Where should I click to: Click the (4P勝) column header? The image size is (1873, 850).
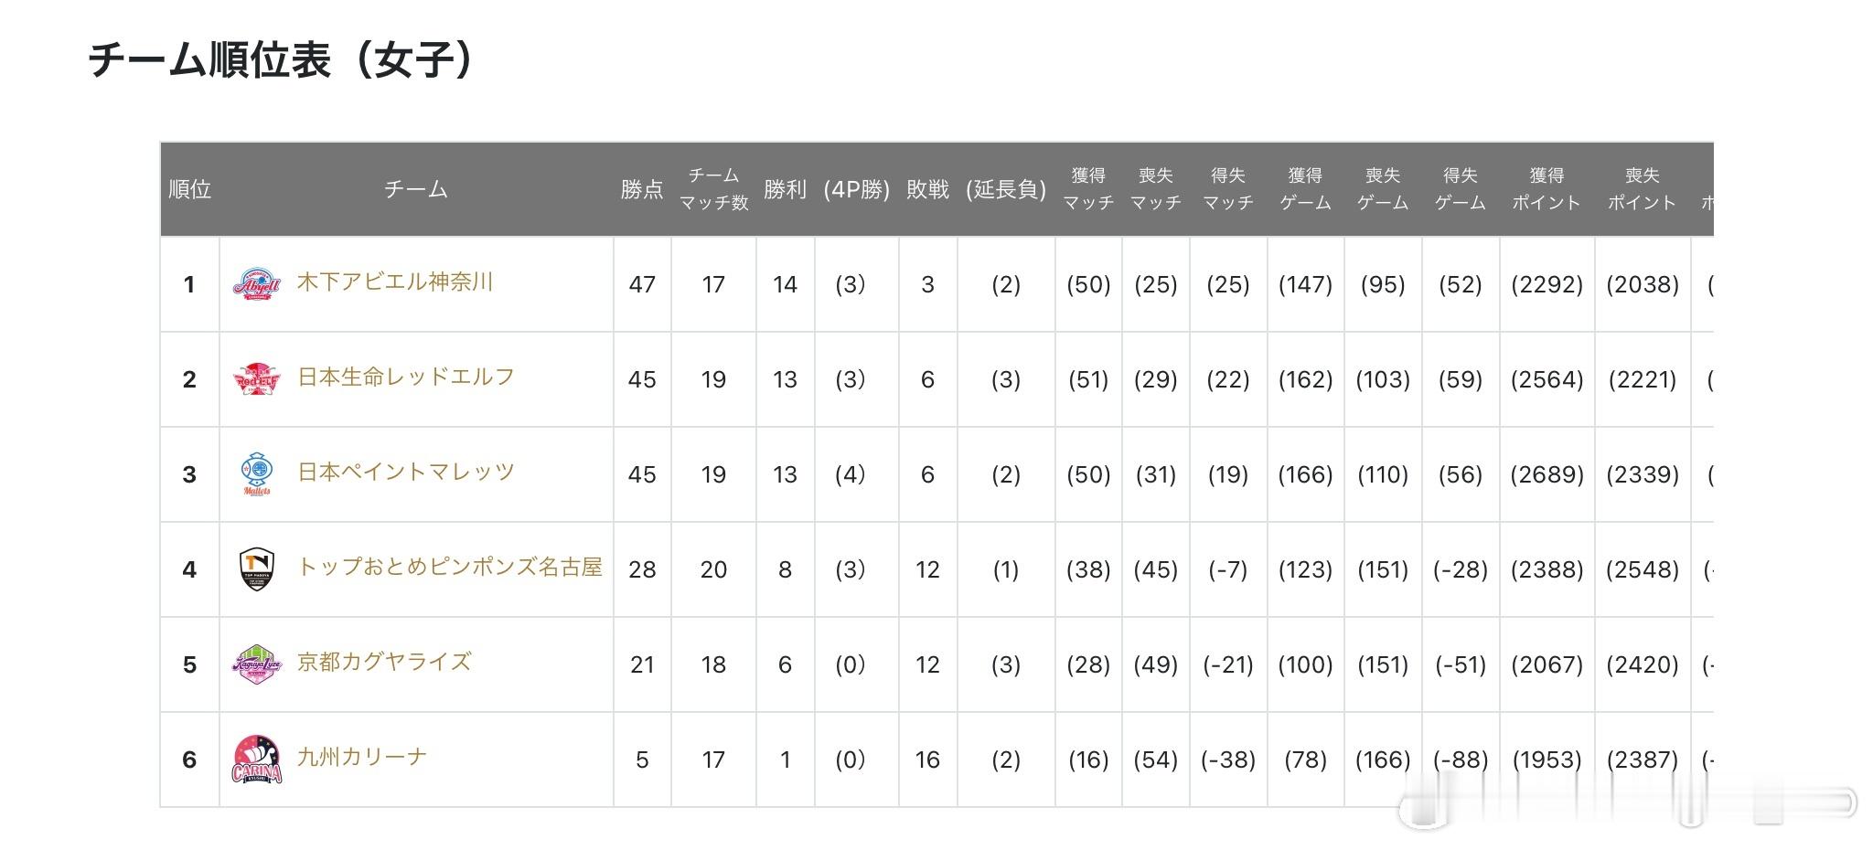pos(856,189)
